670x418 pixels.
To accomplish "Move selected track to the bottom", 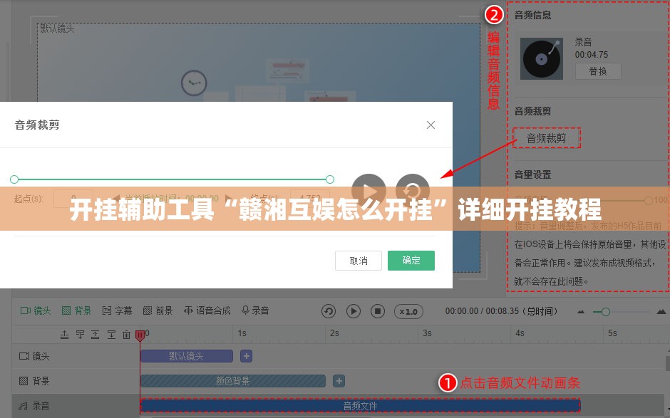I will pyautogui.click(x=111, y=335).
